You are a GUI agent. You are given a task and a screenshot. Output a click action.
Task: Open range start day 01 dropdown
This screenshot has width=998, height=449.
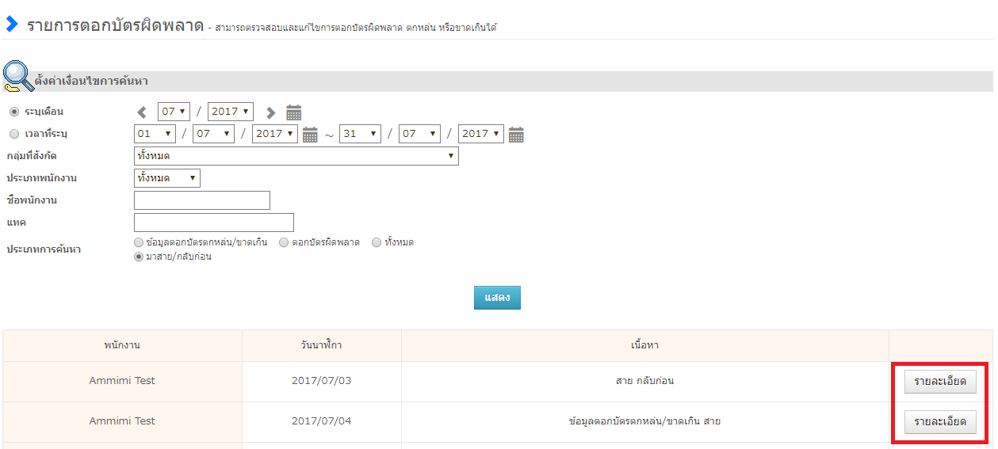click(154, 134)
